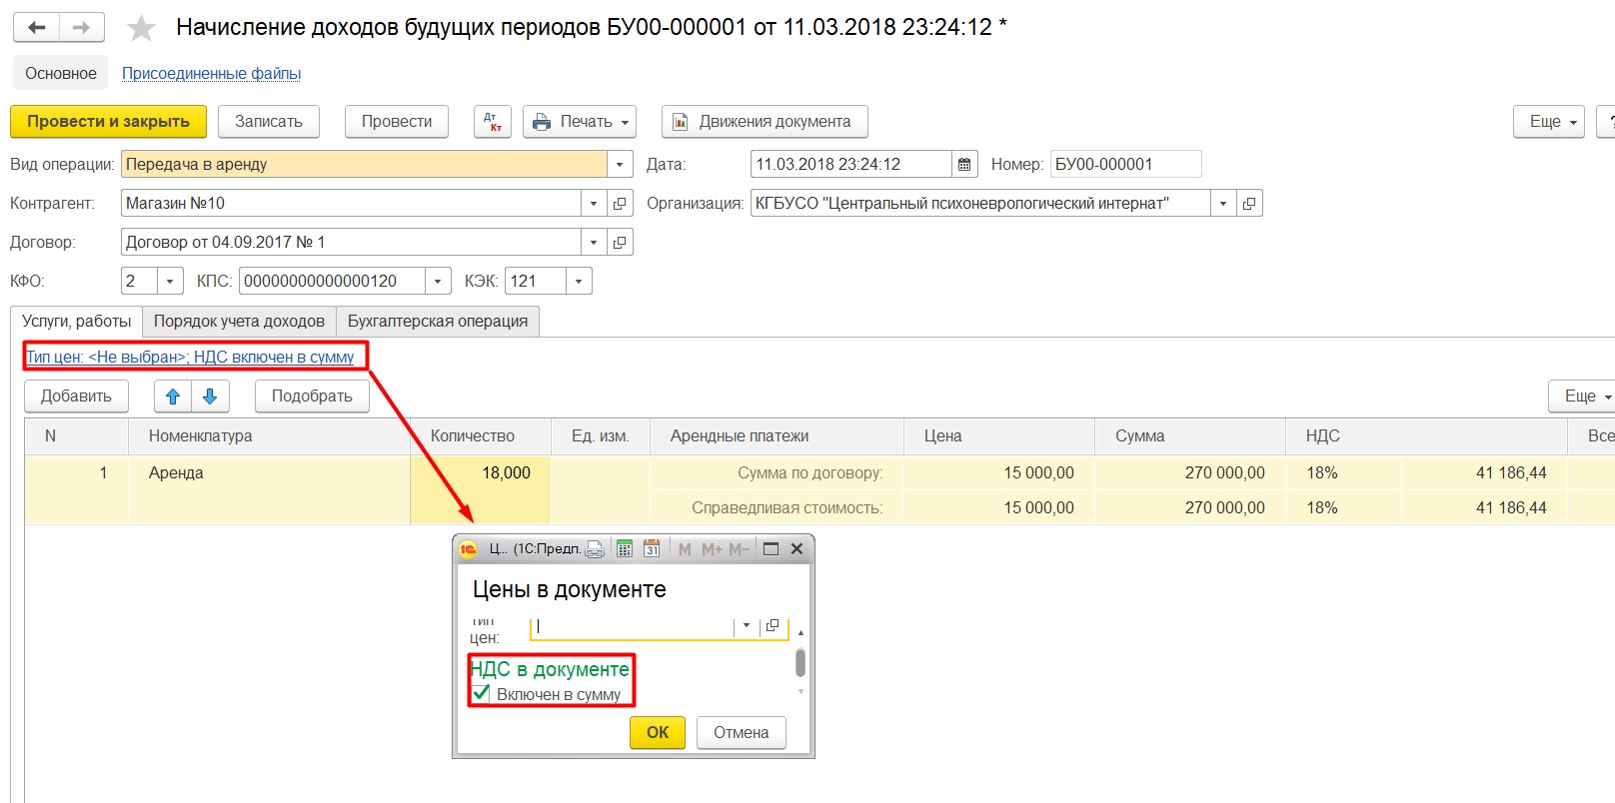
Task: Expand the КЭК dropdown arrow
Action: click(579, 281)
